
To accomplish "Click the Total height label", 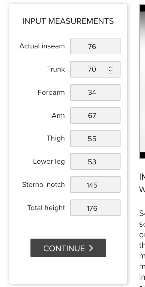I will coord(46,208).
